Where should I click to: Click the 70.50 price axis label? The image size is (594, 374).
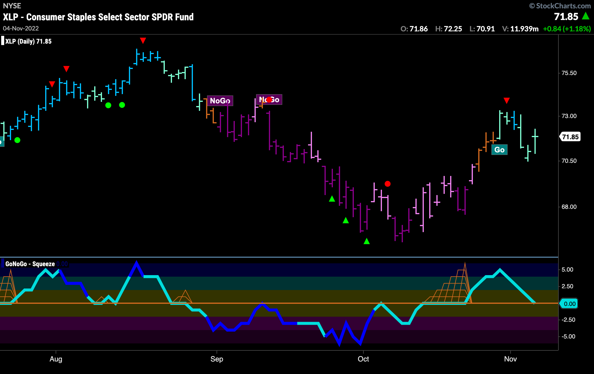569,161
